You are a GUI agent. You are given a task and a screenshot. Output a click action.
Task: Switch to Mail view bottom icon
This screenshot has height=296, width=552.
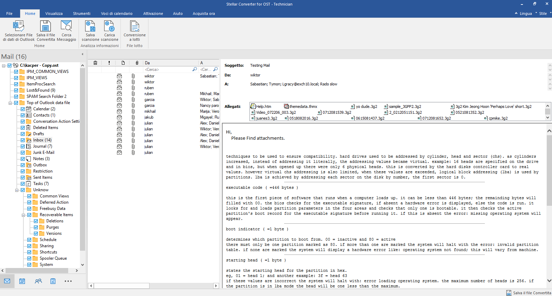7,281
